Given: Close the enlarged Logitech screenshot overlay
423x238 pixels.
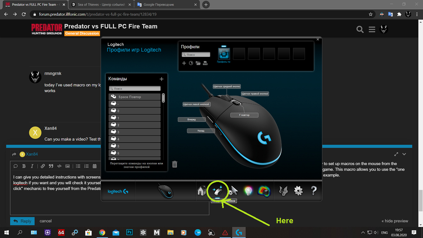Looking at the screenshot, I should pyautogui.click(x=318, y=39).
